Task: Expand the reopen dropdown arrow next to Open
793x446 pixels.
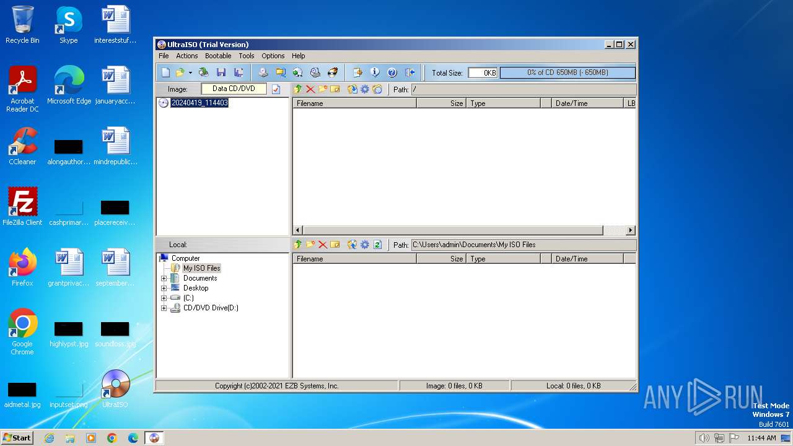Action: click(x=190, y=72)
